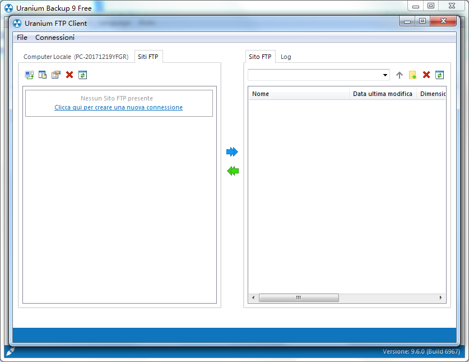Click the link to create a new connection
The height and width of the screenshot is (362, 469).
click(118, 107)
